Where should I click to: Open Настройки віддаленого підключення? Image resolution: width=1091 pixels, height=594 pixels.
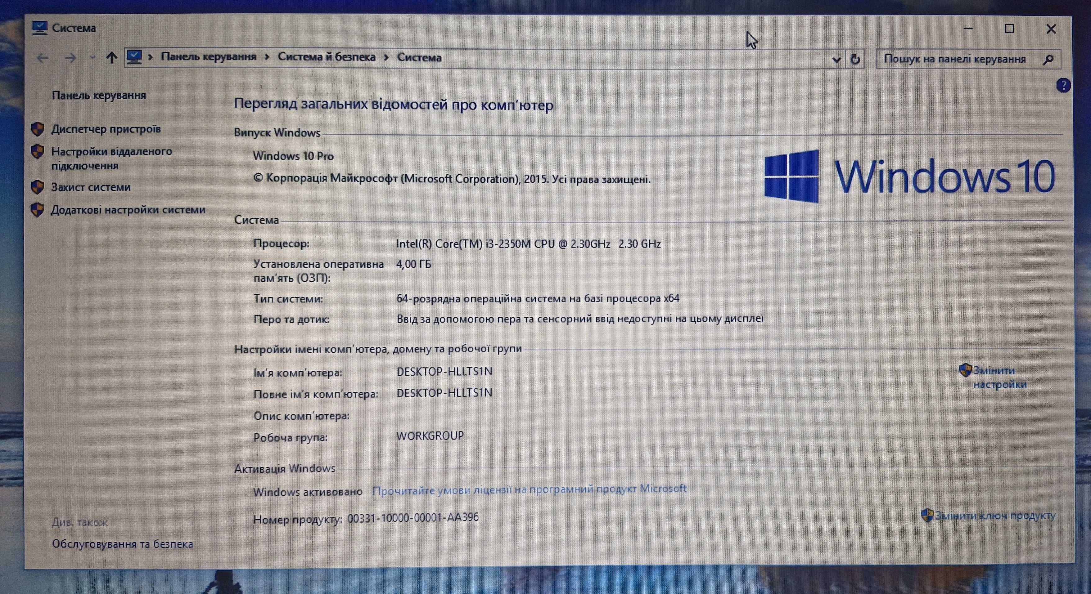112,158
